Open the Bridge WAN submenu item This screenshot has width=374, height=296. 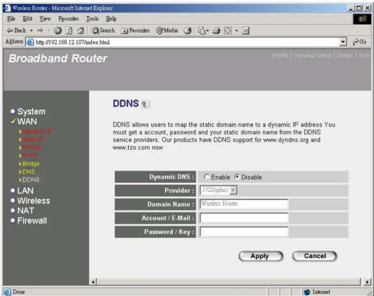pyautogui.click(x=31, y=164)
